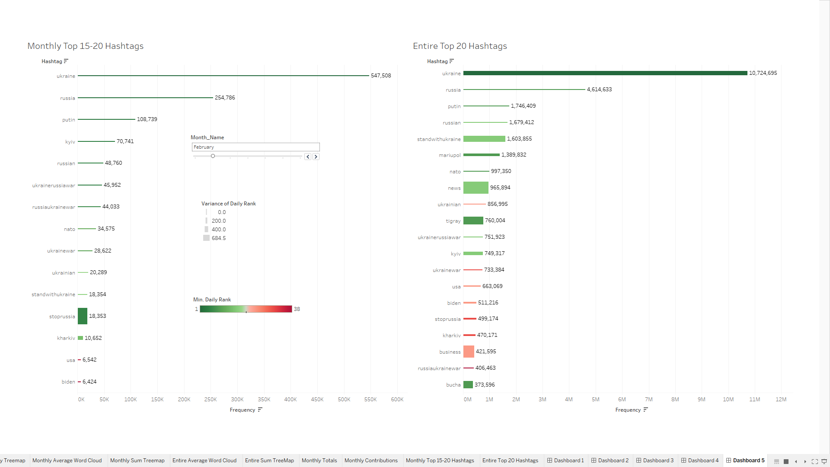The height and width of the screenshot is (467, 830).
Task: Enter full screen mode
Action: pos(815,461)
